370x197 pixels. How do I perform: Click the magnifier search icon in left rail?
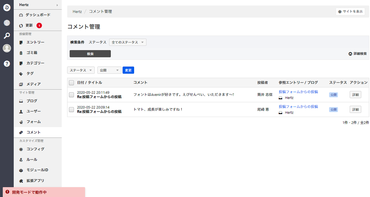pyautogui.click(x=7, y=36)
